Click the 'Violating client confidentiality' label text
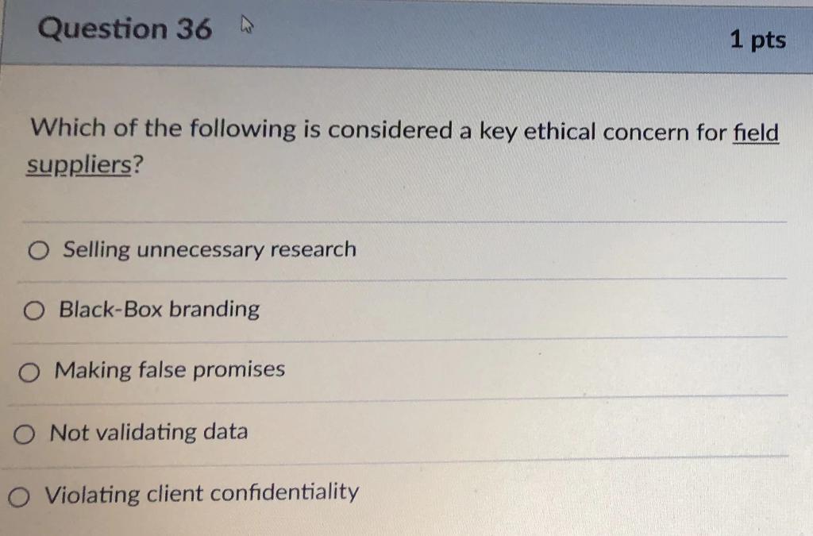The image size is (813, 536). tap(199, 494)
